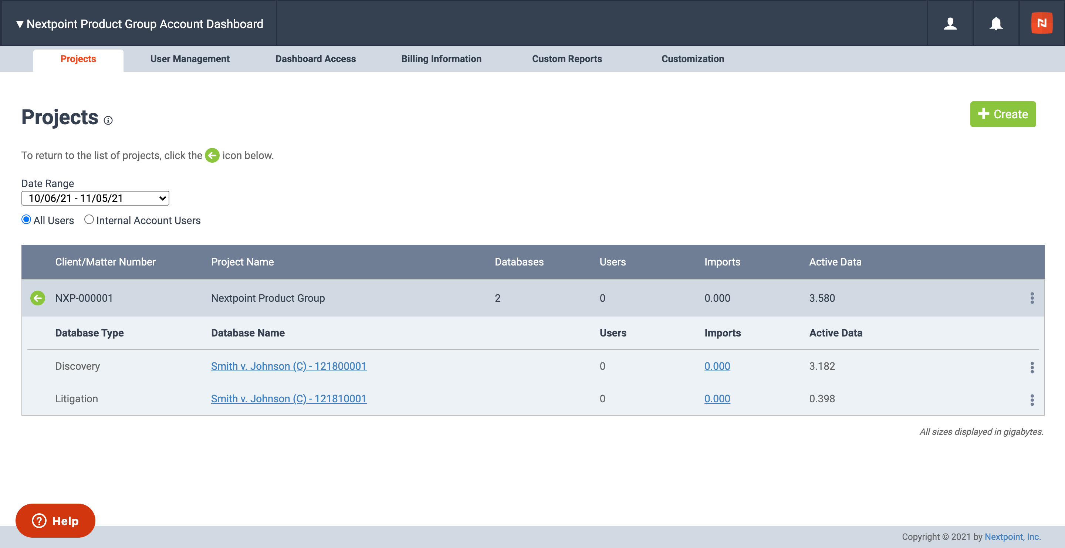Click the Discovery database type cell

point(78,366)
